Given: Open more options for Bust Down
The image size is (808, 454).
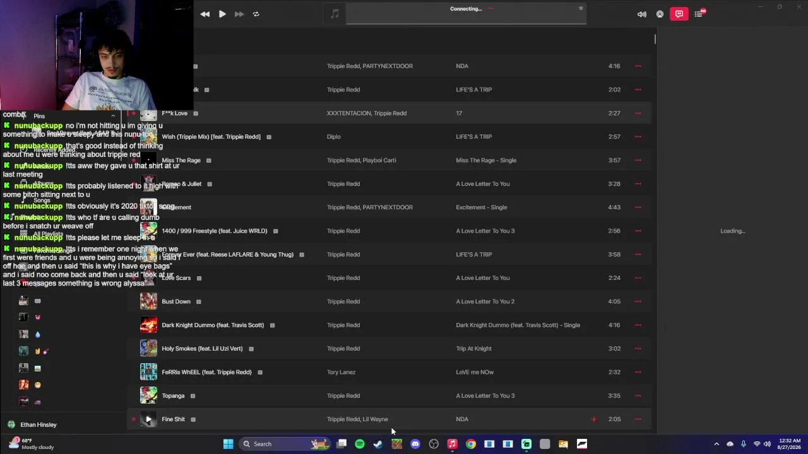Looking at the screenshot, I should click(x=638, y=301).
